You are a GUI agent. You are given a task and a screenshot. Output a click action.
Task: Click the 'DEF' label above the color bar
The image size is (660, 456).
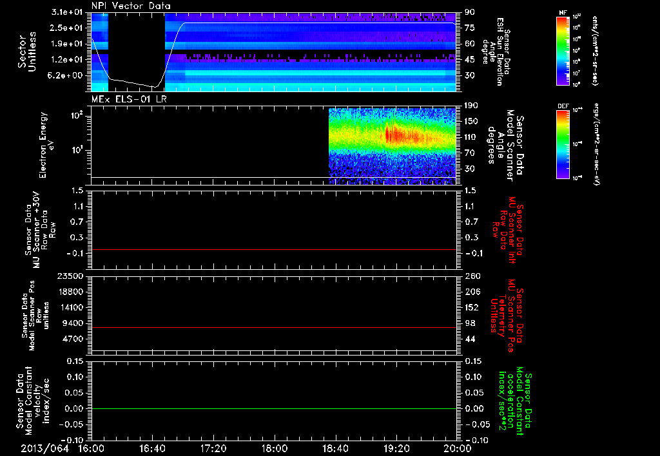(x=563, y=106)
